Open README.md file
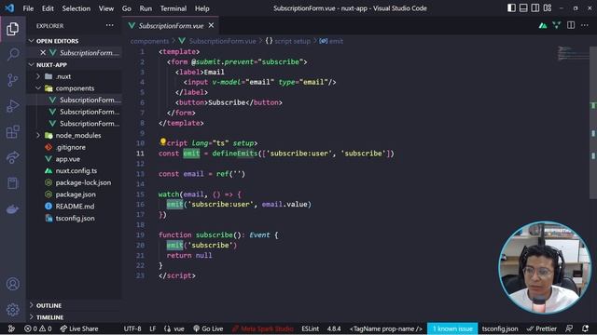This screenshot has height=335, width=597. 75,206
